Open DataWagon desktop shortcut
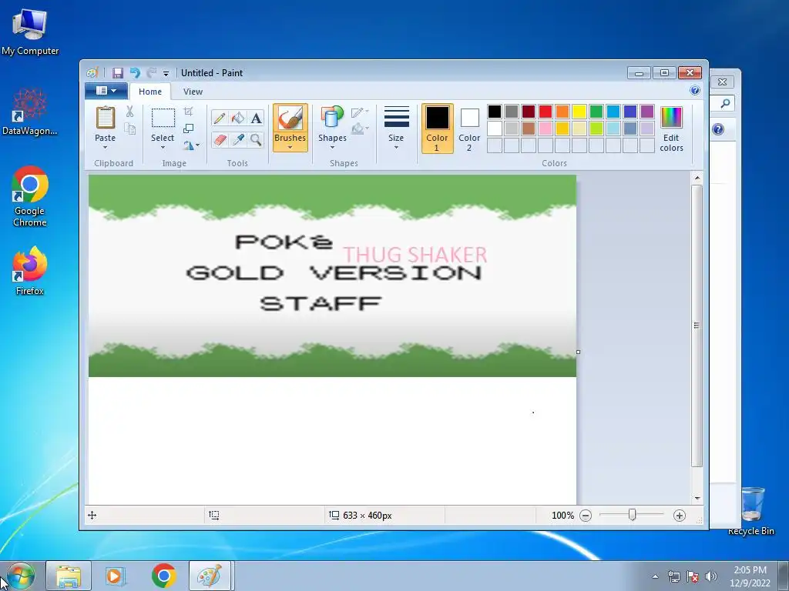The width and height of the screenshot is (789, 591). click(x=30, y=112)
